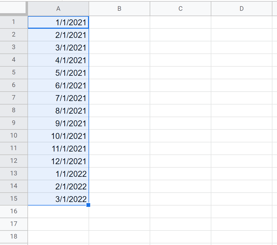Select column A header
The image size is (277, 245).
click(x=58, y=9)
